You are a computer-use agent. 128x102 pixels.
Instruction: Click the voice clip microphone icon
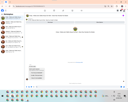[27, 87]
